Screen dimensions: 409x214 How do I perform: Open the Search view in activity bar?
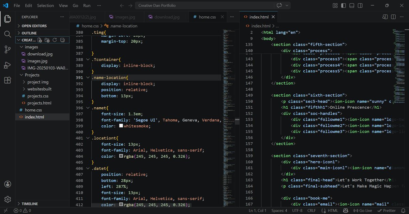[x=7, y=34]
